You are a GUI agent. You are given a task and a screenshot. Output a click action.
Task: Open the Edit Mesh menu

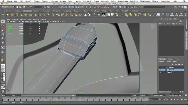click(x=87, y=1)
